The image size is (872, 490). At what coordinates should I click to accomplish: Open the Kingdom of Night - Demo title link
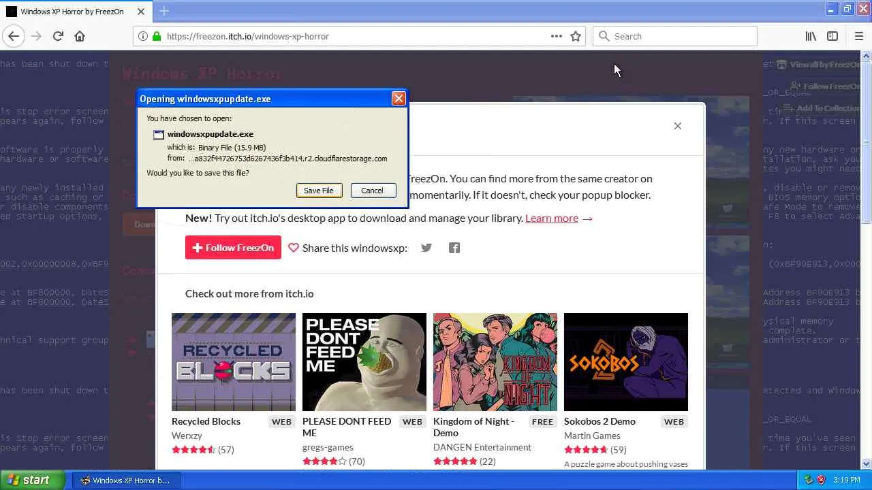coord(473,427)
